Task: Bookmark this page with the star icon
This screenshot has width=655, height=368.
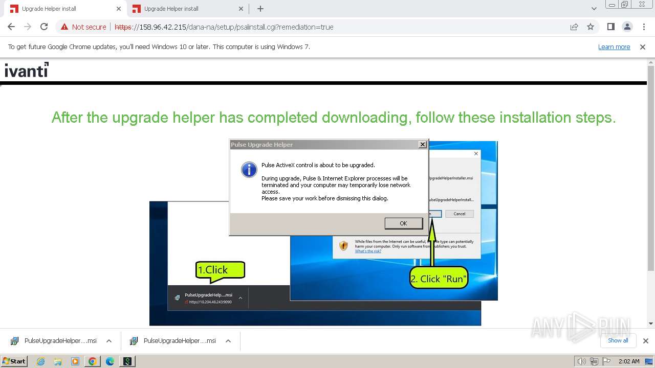Action: 591,27
